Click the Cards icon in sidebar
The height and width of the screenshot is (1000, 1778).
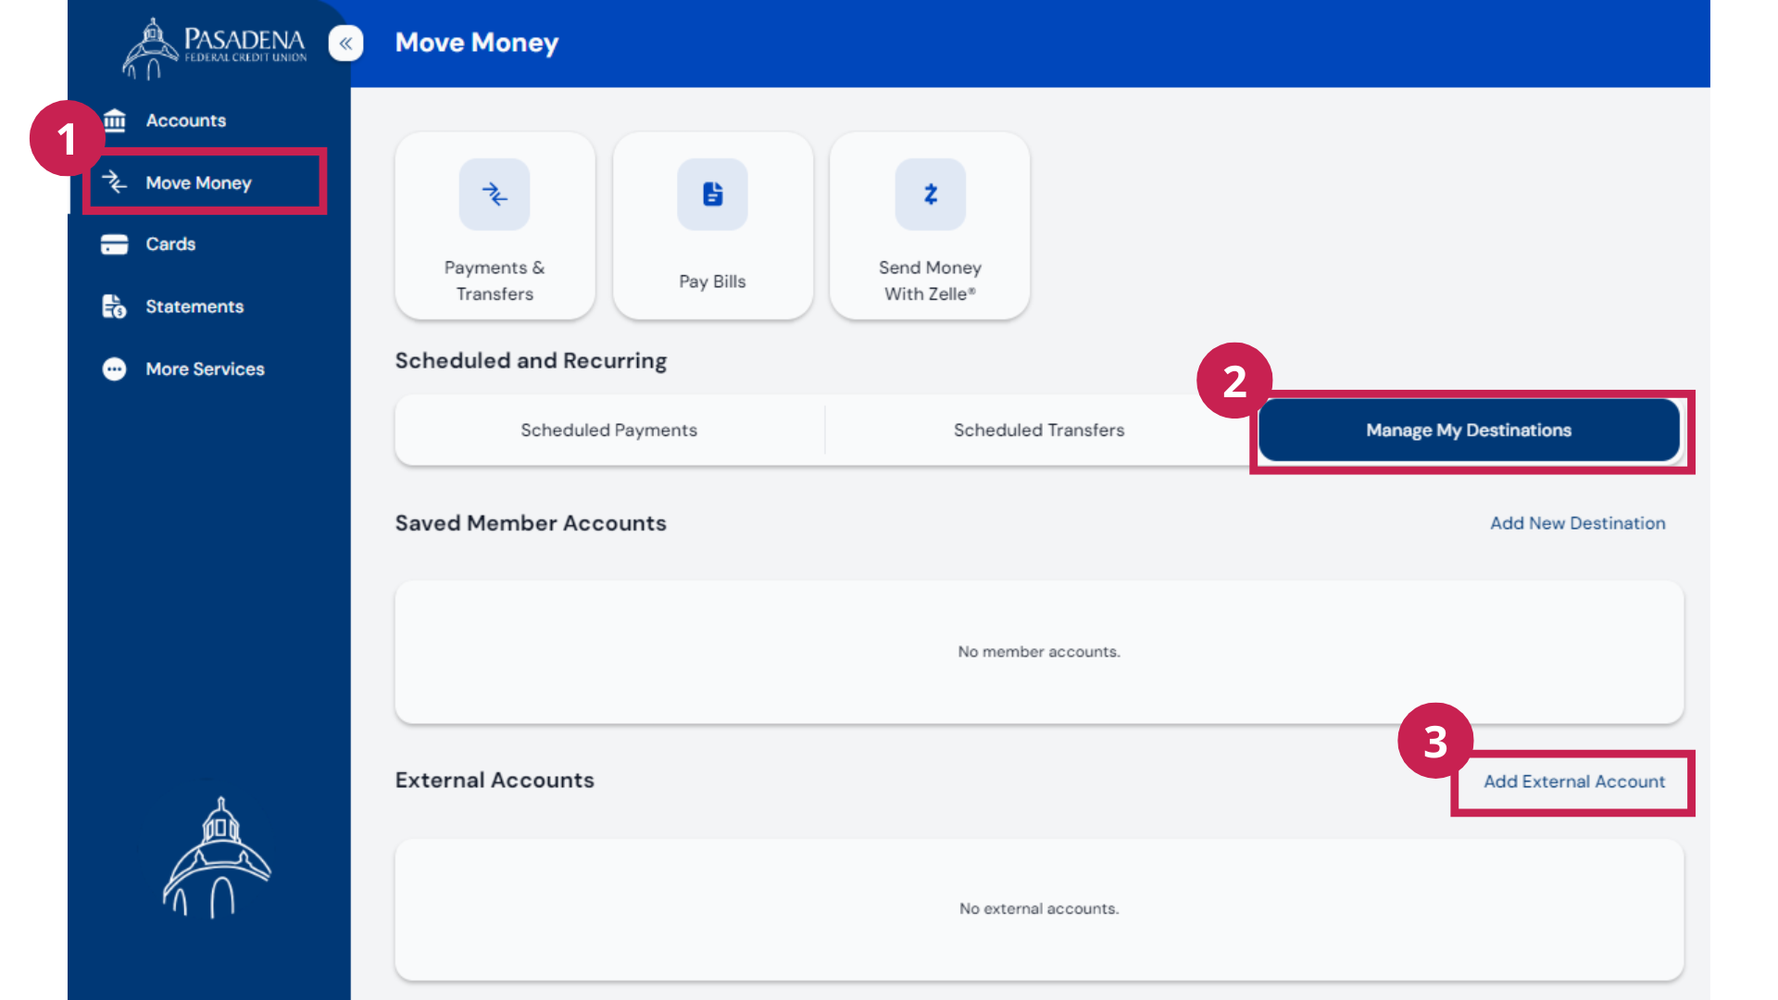[x=115, y=244]
